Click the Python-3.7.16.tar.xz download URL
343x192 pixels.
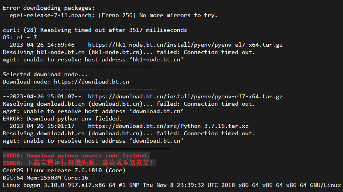click(168, 126)
